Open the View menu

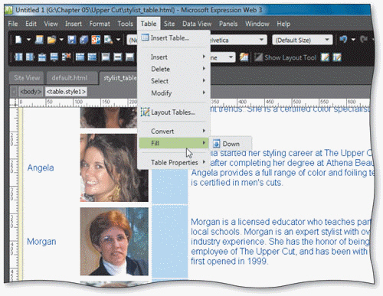pos(51,24)
